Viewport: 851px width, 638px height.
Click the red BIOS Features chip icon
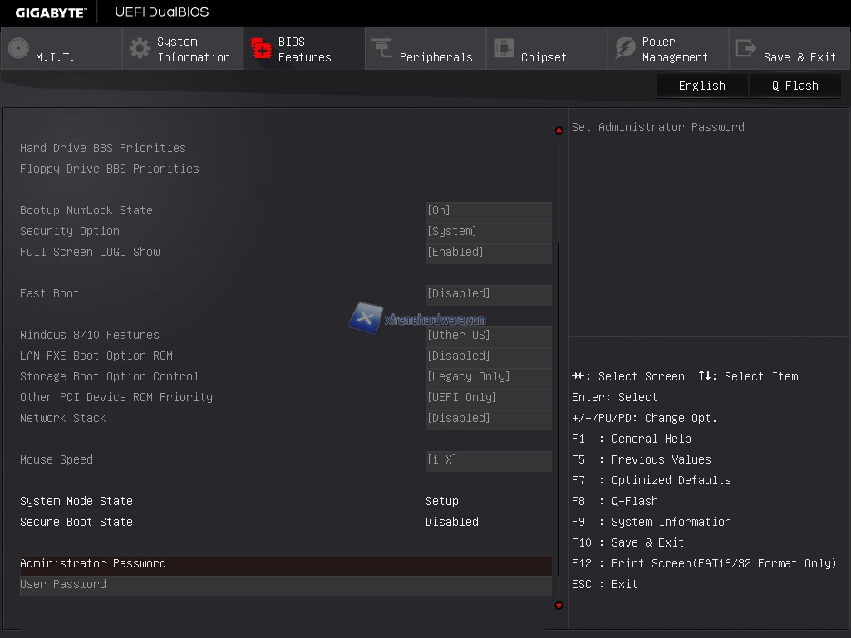pos(262,48)
